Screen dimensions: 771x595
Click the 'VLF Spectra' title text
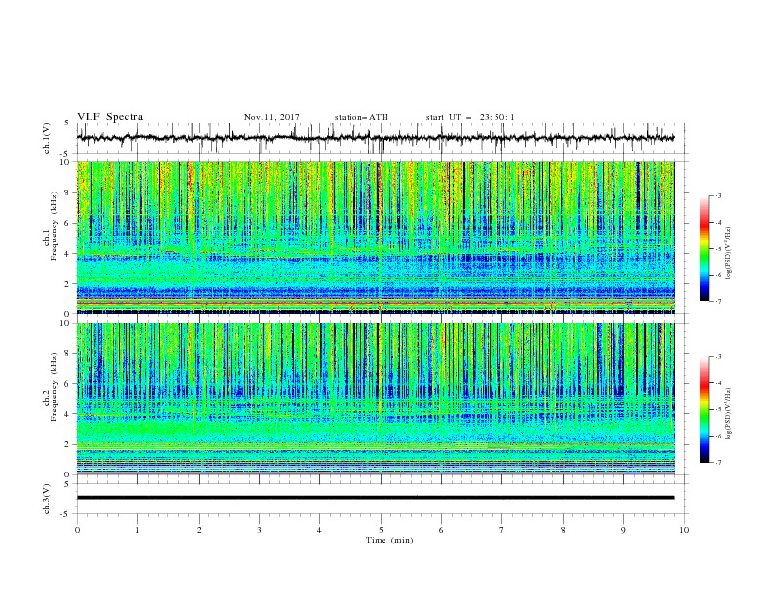pos(110,117)
